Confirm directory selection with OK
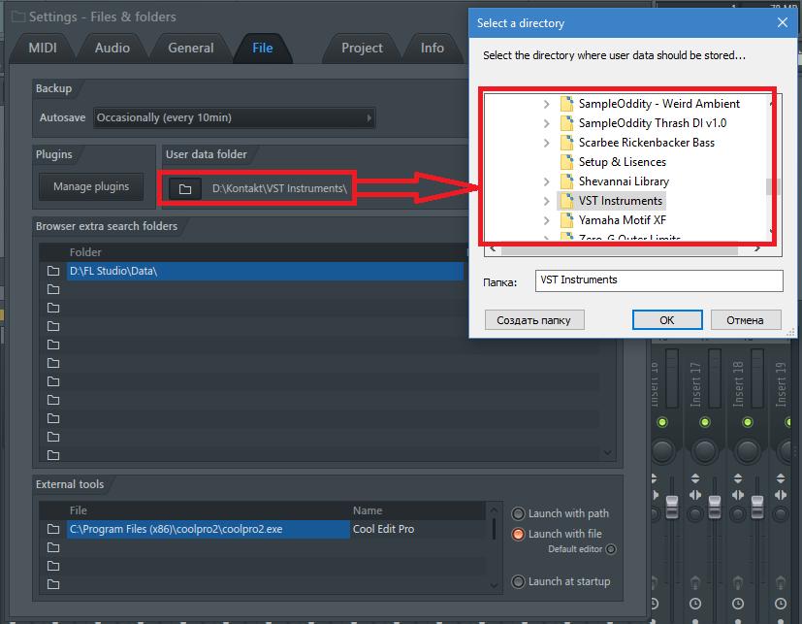This screenshot has height=624, width=802. click(x=667, y=320)
